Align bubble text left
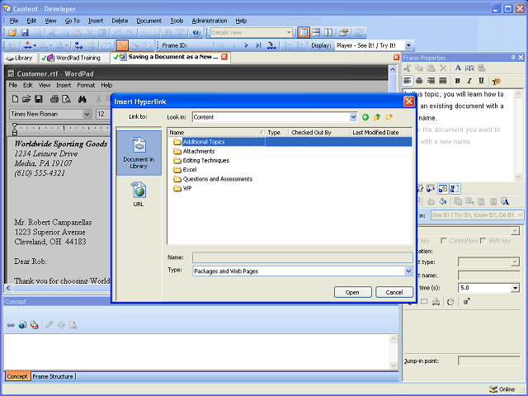 [x=408, y=81]
